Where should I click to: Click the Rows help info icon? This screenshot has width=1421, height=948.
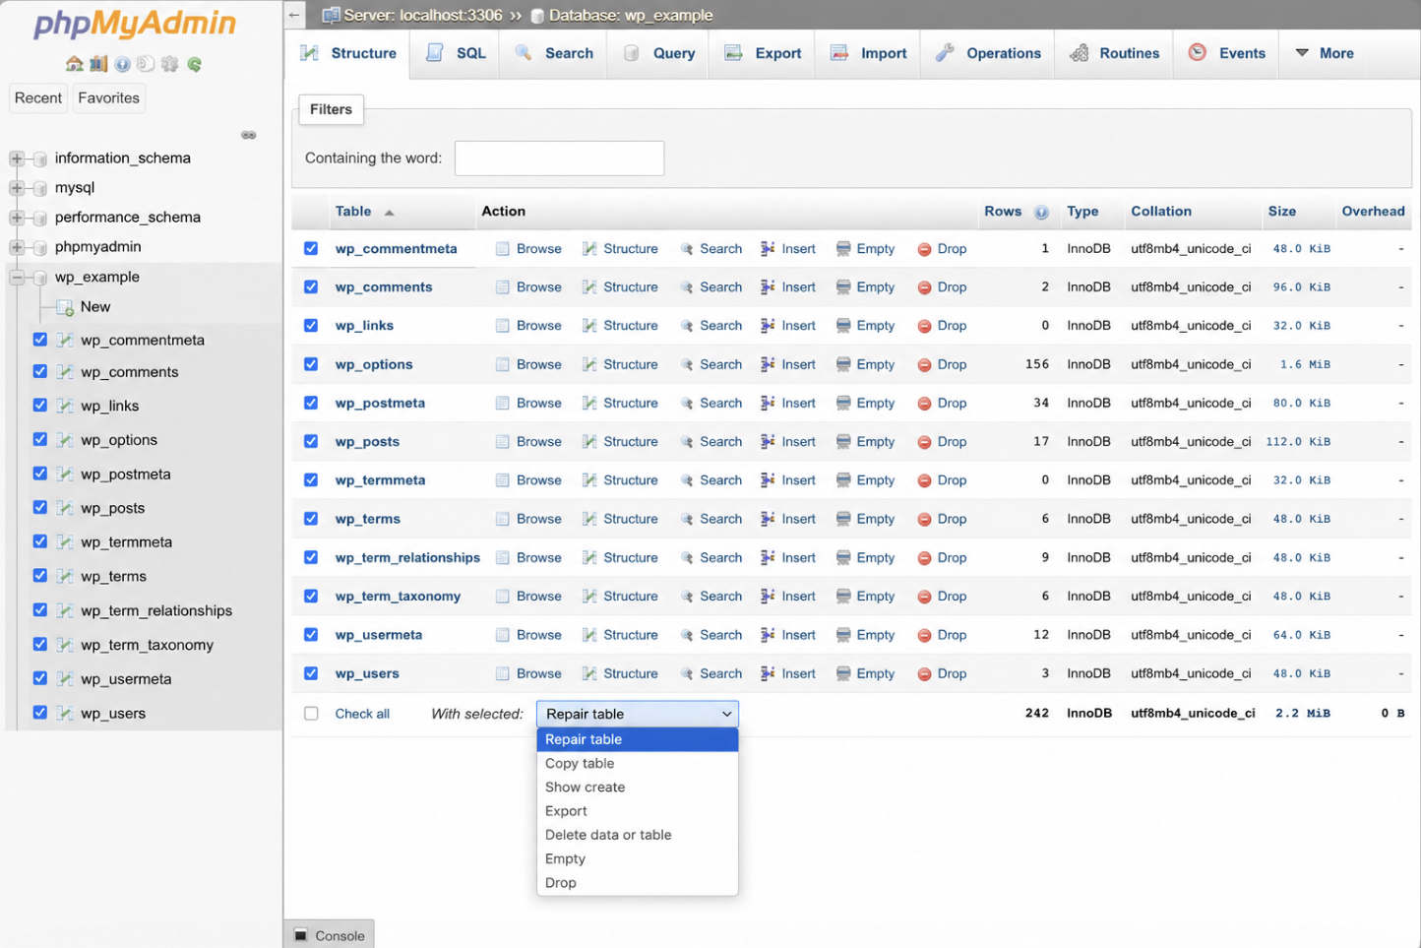tap(1041, 212)
